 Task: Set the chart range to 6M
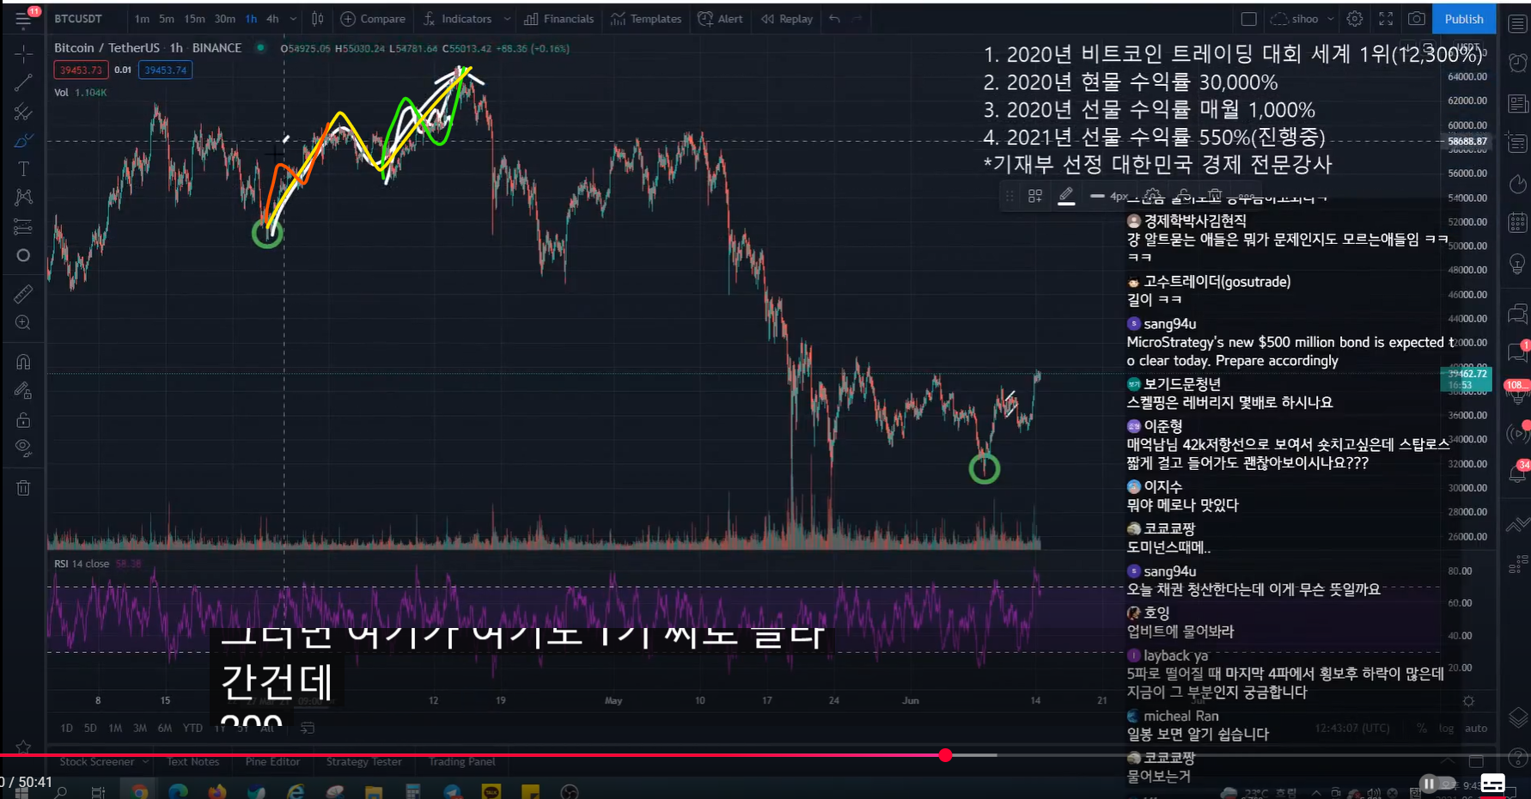(164, 729)
